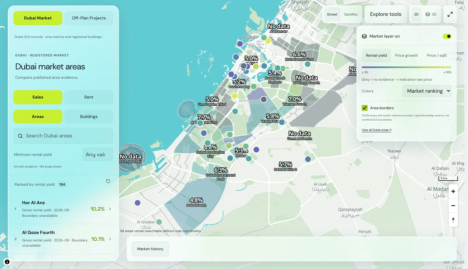Select the Palm Jebel Ali No data marker
468x269 pixels.
coord(130,158)
